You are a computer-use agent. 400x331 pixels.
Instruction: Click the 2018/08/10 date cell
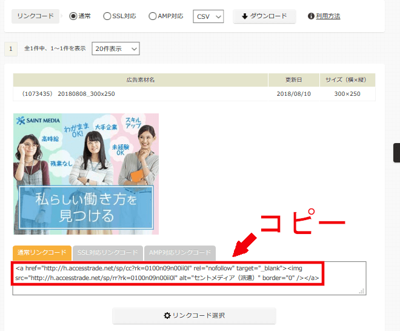(x=293, y=93)
